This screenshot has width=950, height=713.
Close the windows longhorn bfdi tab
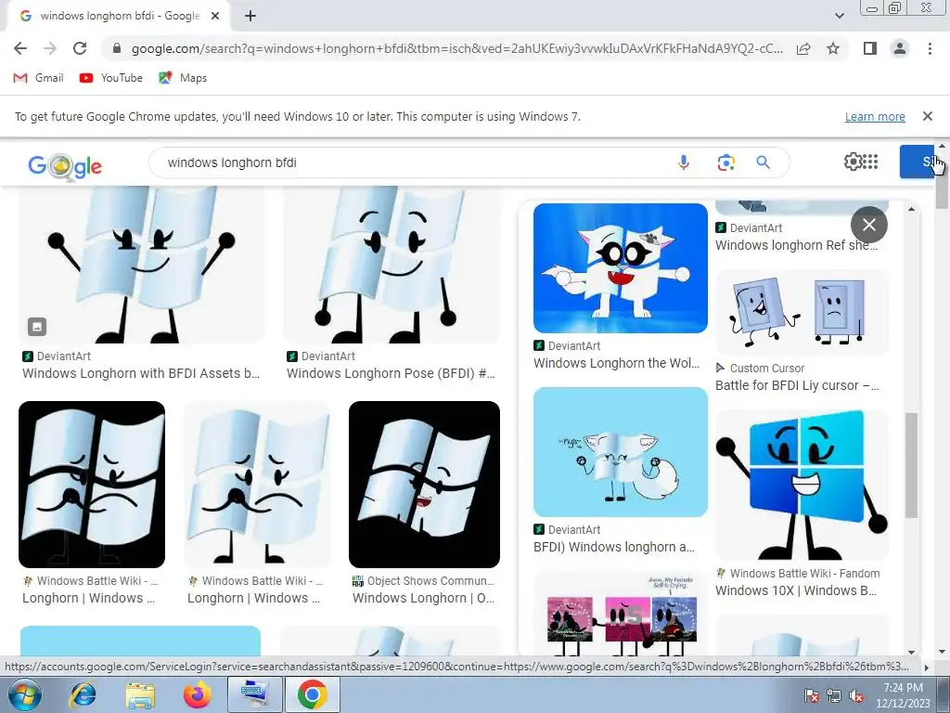215,17
